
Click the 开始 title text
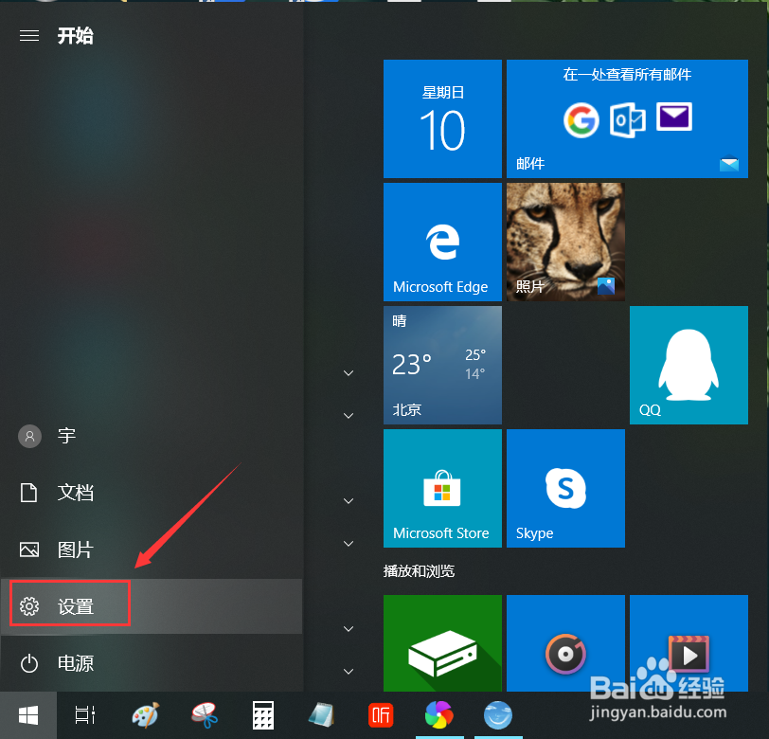76,36
